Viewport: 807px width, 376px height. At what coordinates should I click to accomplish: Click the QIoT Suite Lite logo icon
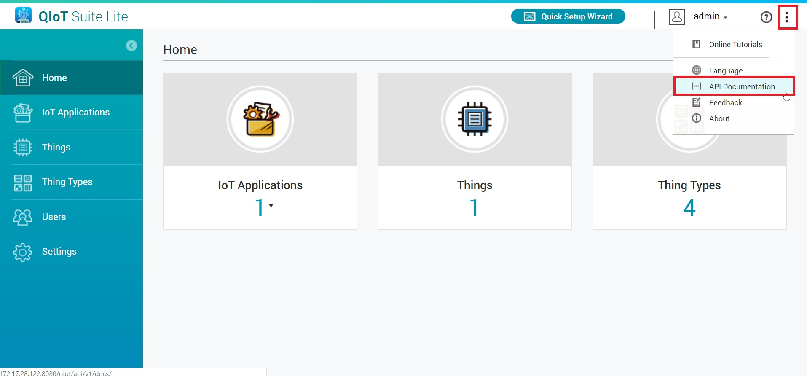pos(23,16)
